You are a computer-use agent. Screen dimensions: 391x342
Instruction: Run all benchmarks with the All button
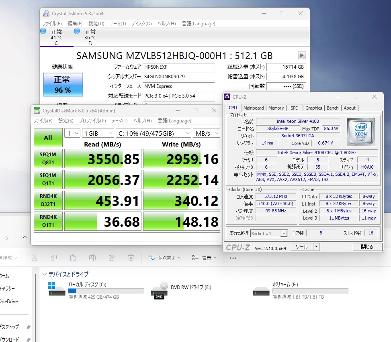coord(48,138)
